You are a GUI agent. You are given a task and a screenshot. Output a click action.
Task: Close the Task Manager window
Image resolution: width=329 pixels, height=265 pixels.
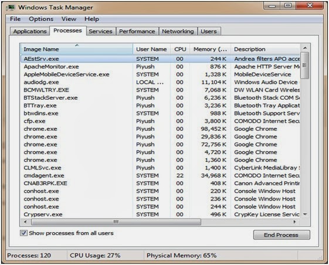[310, 6]
